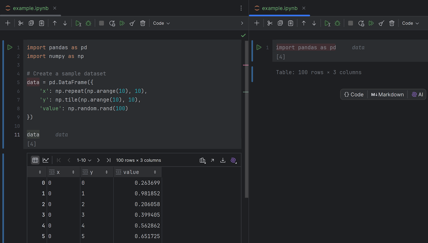Switch output to table view
This screenshot has width=428, height=243.
click(35, 160)
